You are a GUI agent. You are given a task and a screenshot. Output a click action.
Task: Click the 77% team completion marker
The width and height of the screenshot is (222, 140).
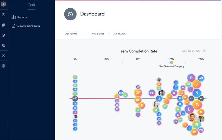(171, 63)
